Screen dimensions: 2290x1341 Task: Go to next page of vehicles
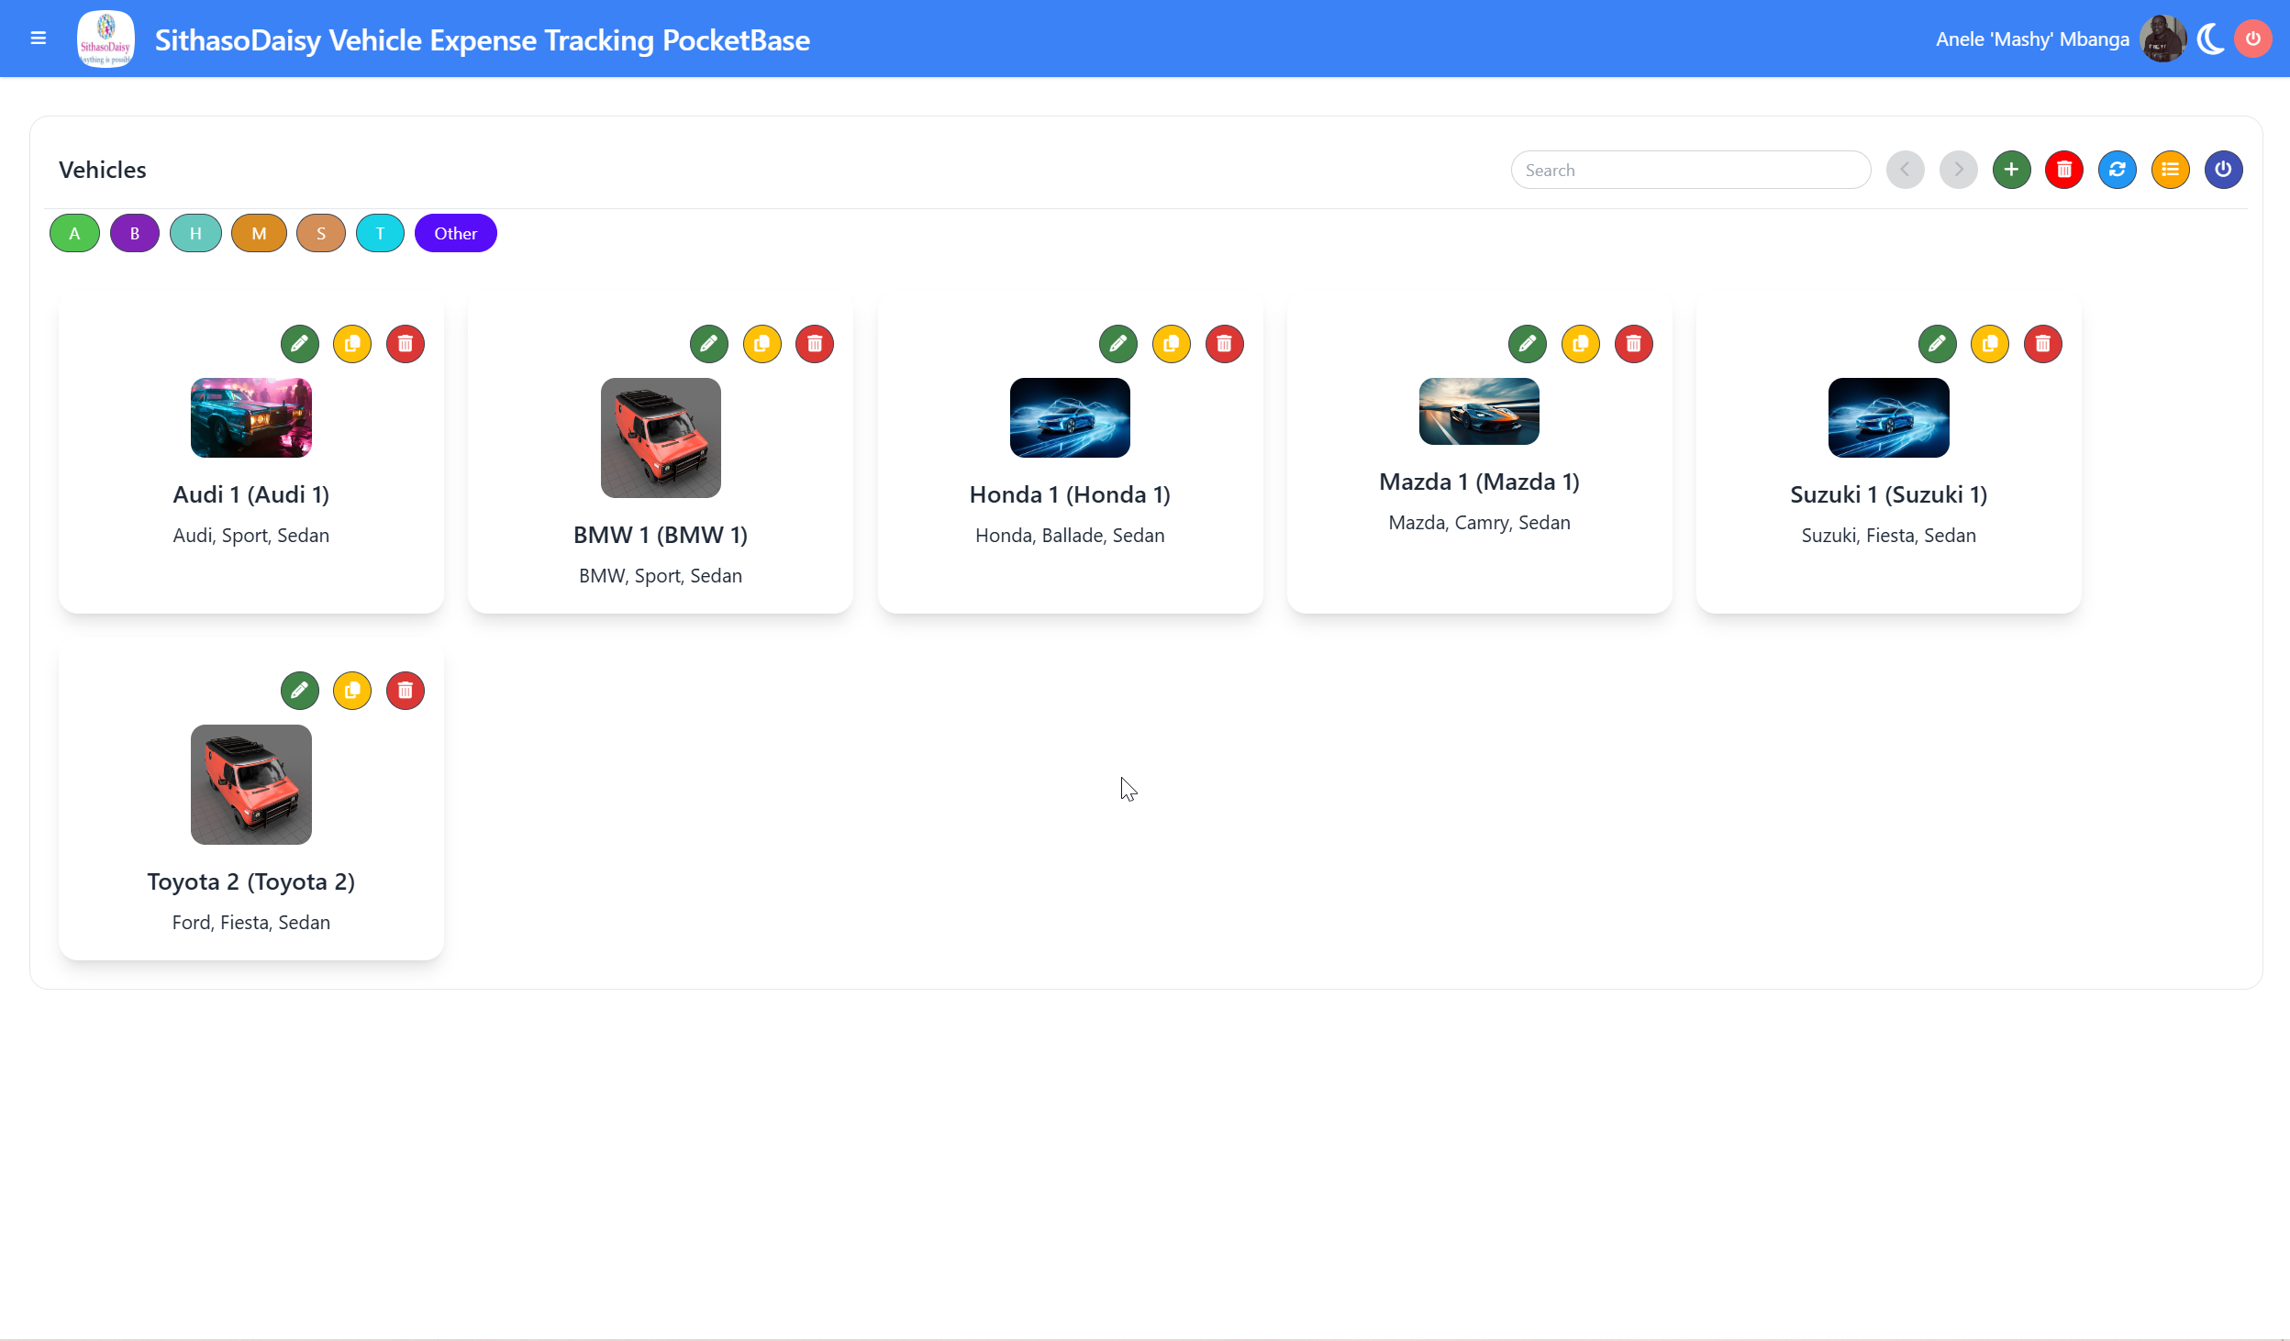[1958, 170]
